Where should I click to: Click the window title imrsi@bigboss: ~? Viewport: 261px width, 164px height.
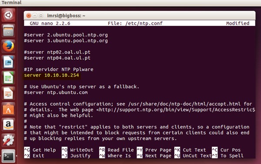pyautogui.click(x=66, y=16)
